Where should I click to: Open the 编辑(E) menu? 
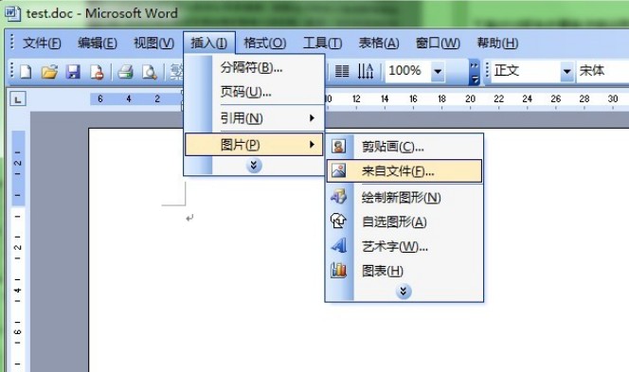pyautogui.click(x=97, y=43)
